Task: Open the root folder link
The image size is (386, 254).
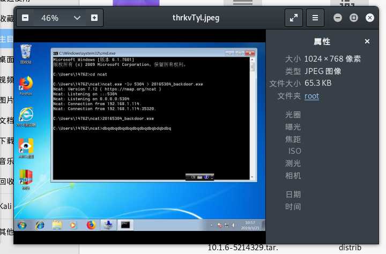Action: point(311,96)
